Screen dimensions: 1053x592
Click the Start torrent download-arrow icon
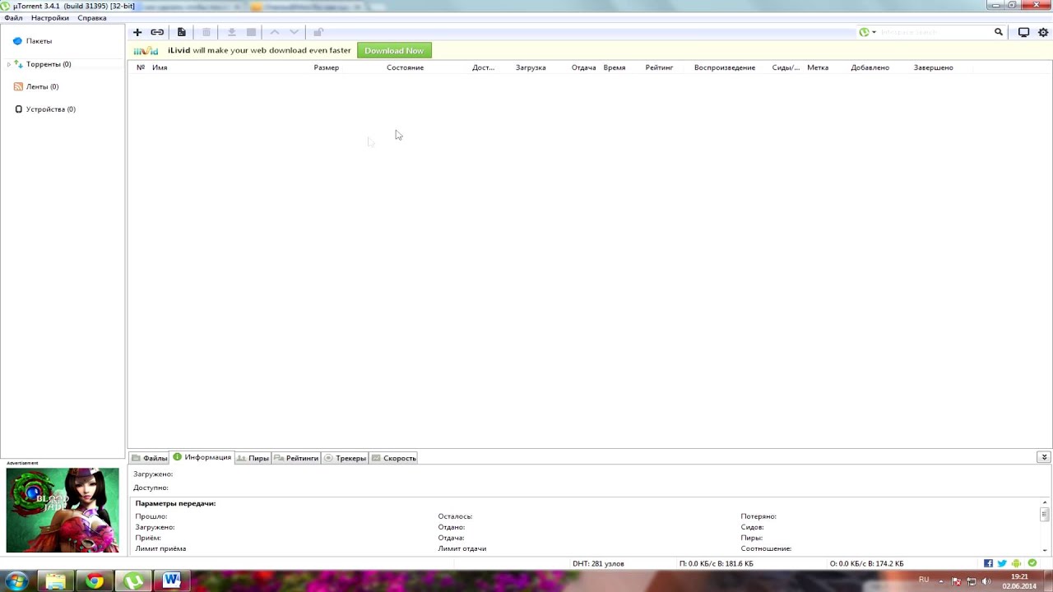pos(231,32)
